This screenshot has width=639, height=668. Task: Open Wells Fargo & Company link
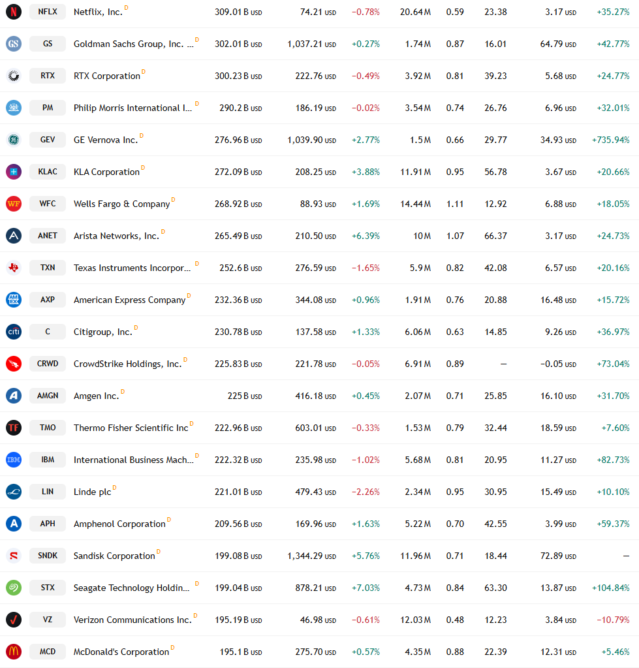coord(122,204)
